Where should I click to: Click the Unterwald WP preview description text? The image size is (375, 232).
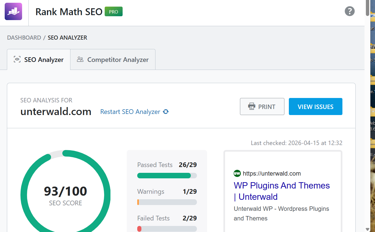[281, 214]
